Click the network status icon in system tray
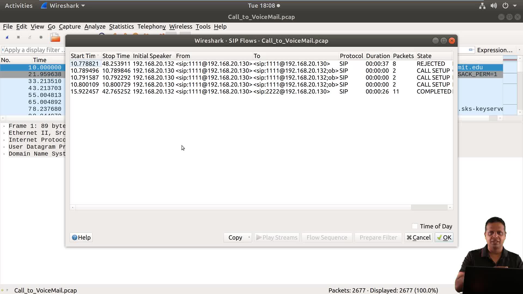523x294 pixels. (482, 5)
